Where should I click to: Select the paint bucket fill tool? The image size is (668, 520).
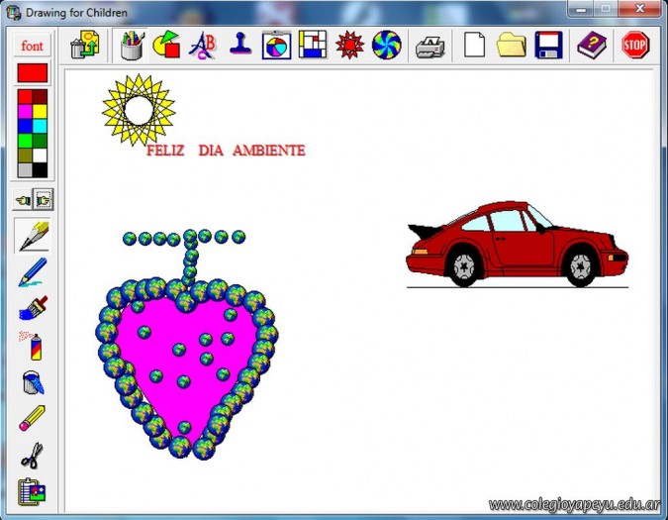[33, 382]
